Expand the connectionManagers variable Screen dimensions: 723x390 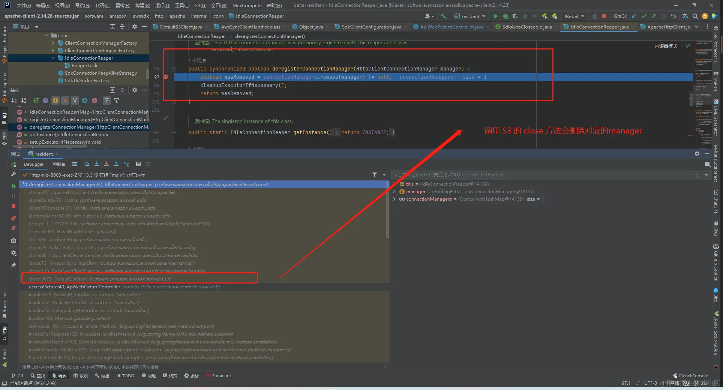[x=394, y=199]
